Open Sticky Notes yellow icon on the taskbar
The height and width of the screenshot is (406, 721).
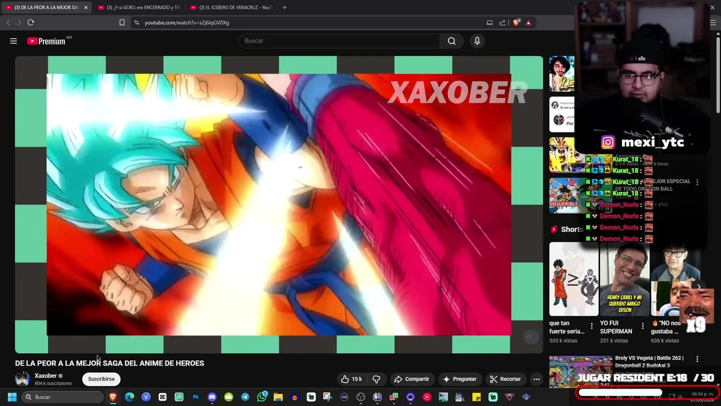477,397
